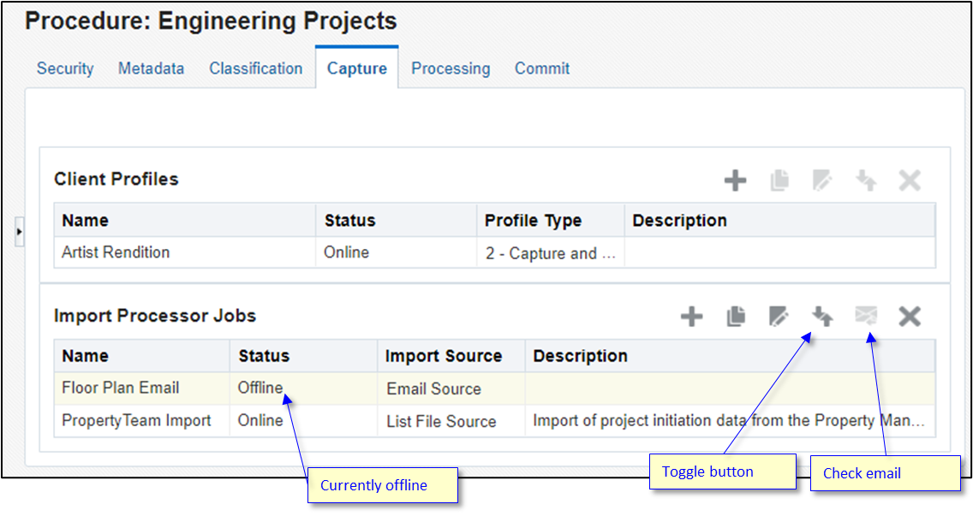Image resolution: width=973 pixels, height=516 pixels.
Task: Switch to the Processing tab
Action: (451, 68)
